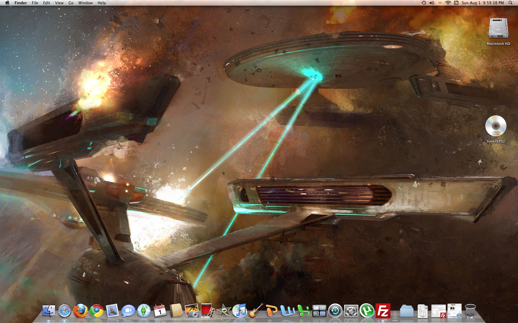The image size is (518, 323).
Task: Launch iPhoto from the Dock
Action: coord(192,311)
